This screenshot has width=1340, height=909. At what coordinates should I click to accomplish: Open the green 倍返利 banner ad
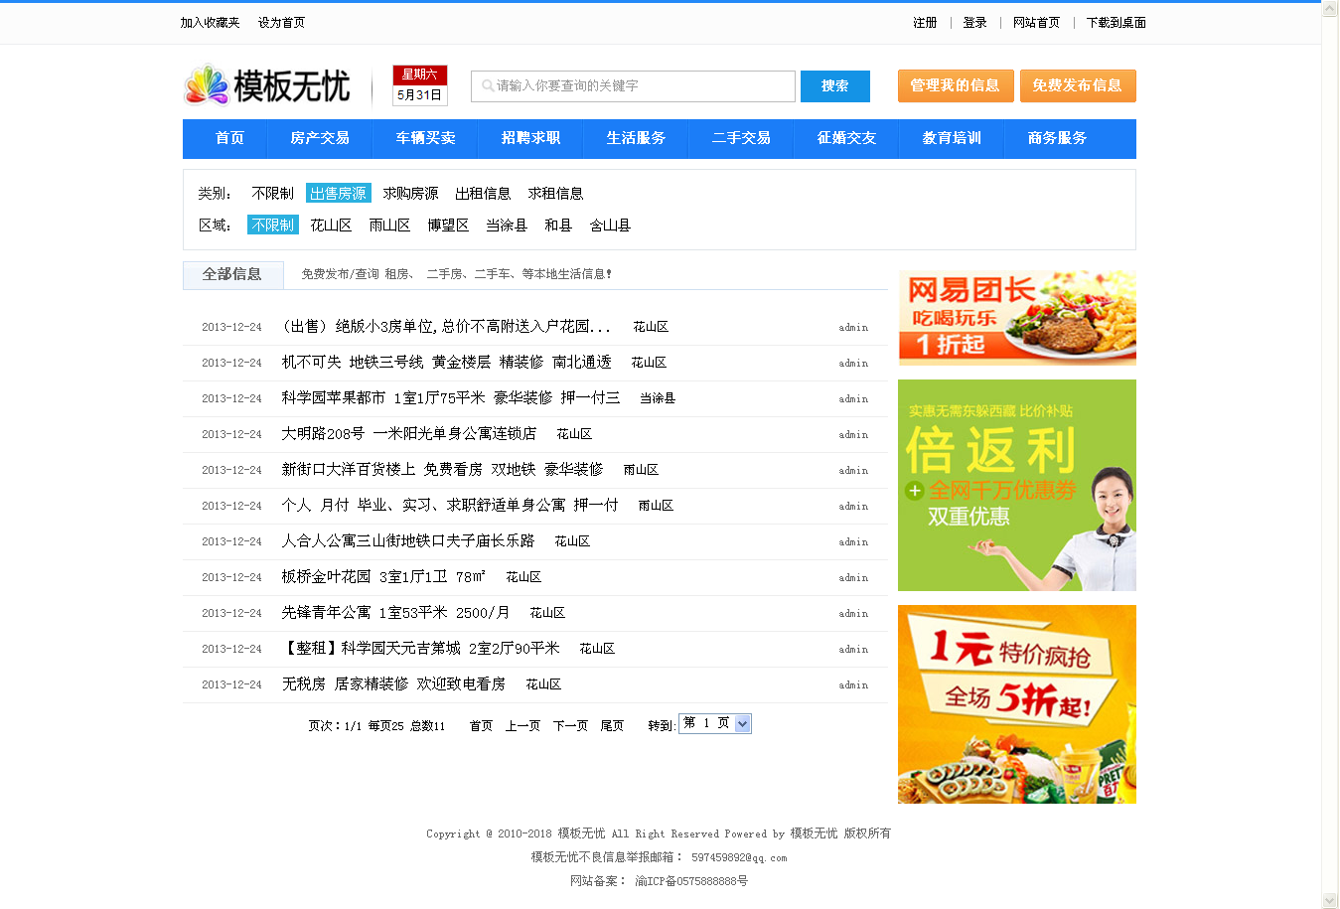pos(1016,485)
